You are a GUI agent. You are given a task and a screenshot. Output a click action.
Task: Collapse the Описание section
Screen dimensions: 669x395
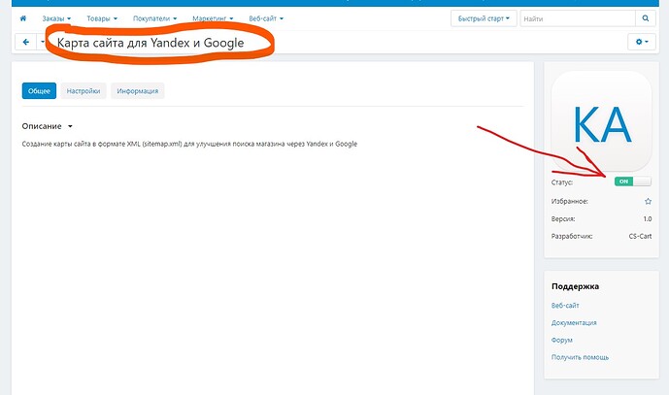(x=47, y=126)
